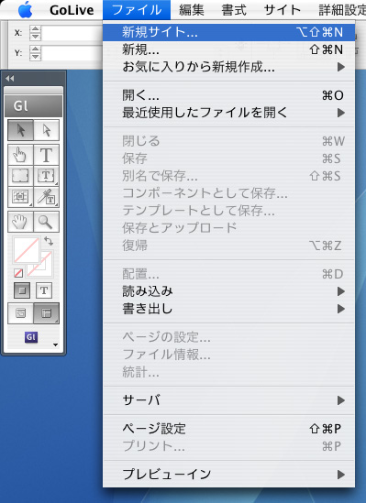Click the X value stepper arrows
The image size is (366, 503).
(x=35, y=33)
